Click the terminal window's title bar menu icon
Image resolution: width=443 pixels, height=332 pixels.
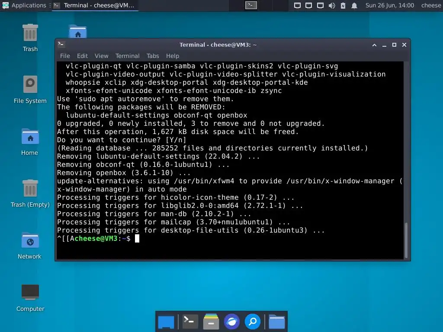point(61,45)
